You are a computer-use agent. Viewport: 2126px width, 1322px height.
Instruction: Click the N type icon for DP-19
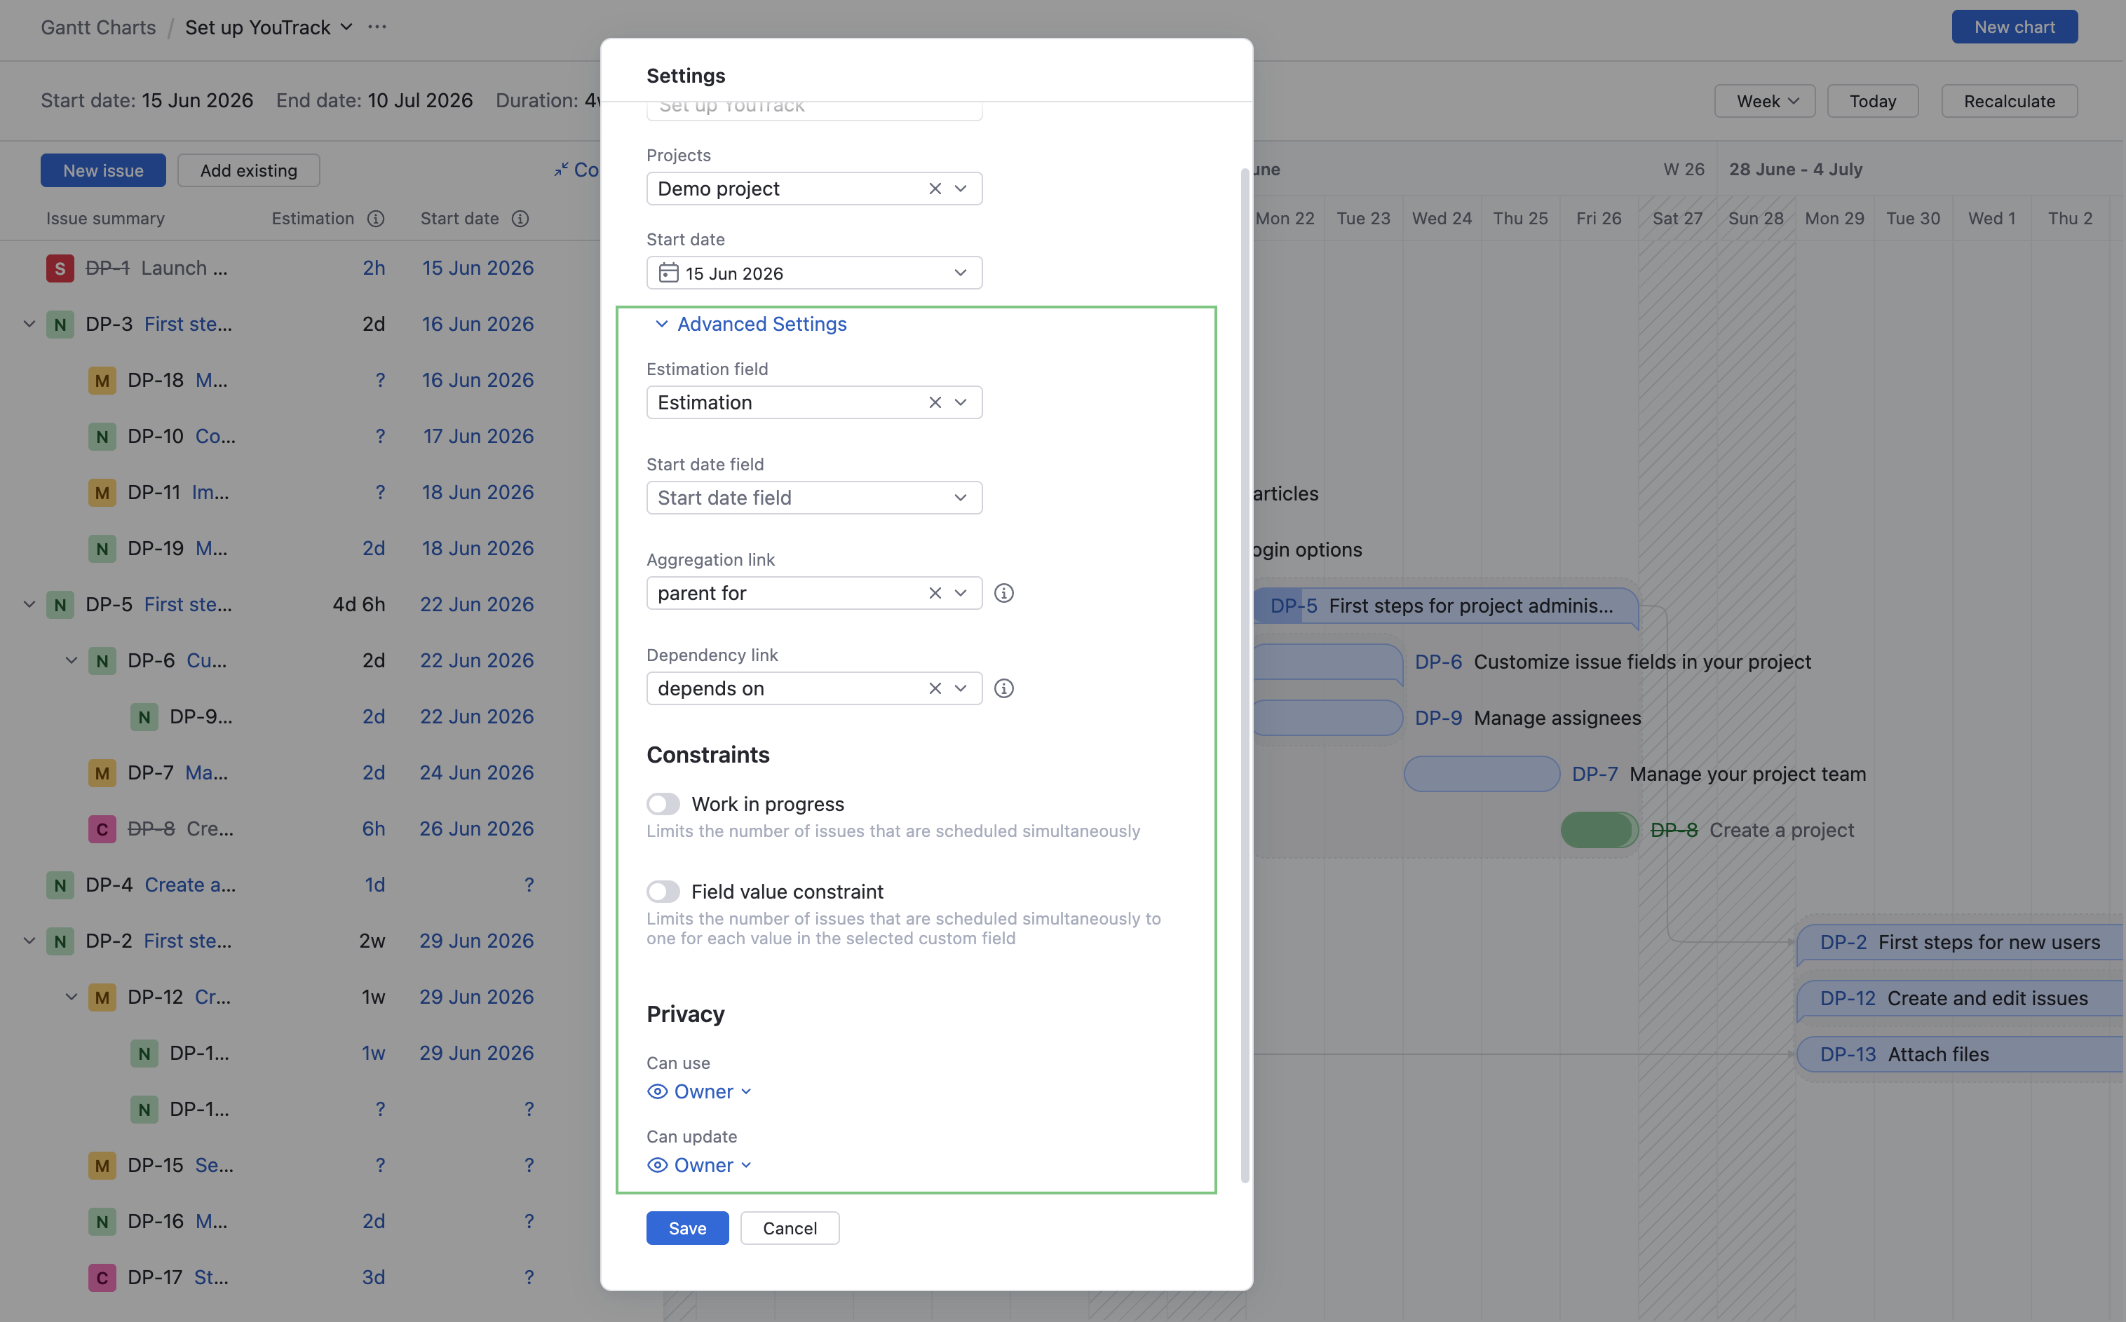pyautogui.click(x=102, y=548)
